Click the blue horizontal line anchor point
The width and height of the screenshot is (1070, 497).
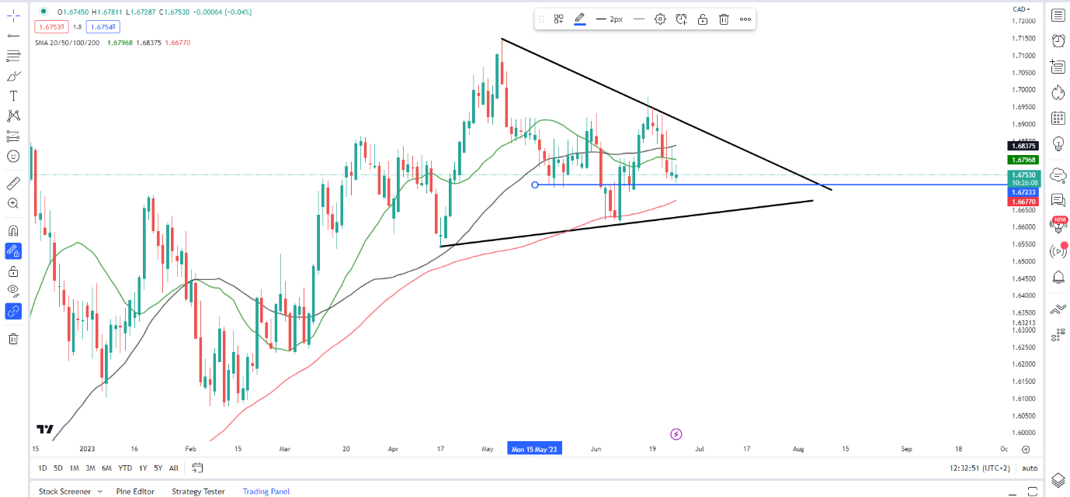point(535,185)
